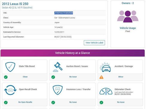The width and height of the screenshot is (146, 109).
Task: Click the View Vehicle Label button
Action: 94,43
